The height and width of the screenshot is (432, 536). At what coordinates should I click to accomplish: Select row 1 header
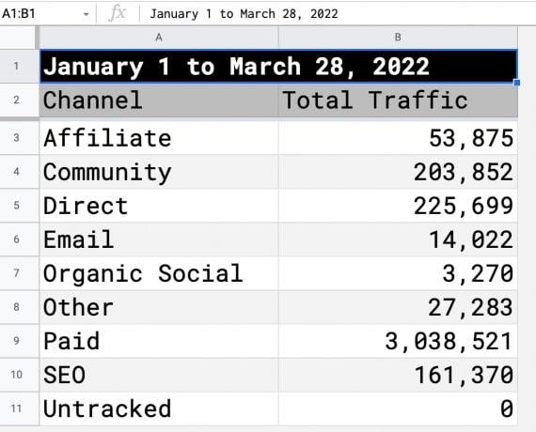16,66
